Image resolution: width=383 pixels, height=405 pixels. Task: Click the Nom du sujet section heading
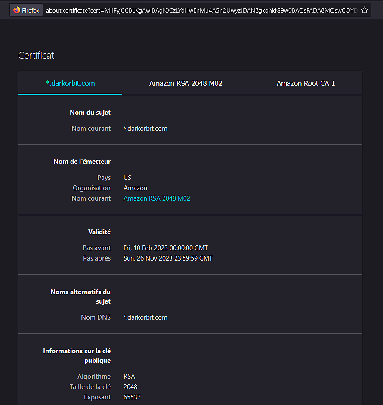click(x=90, y=113)
